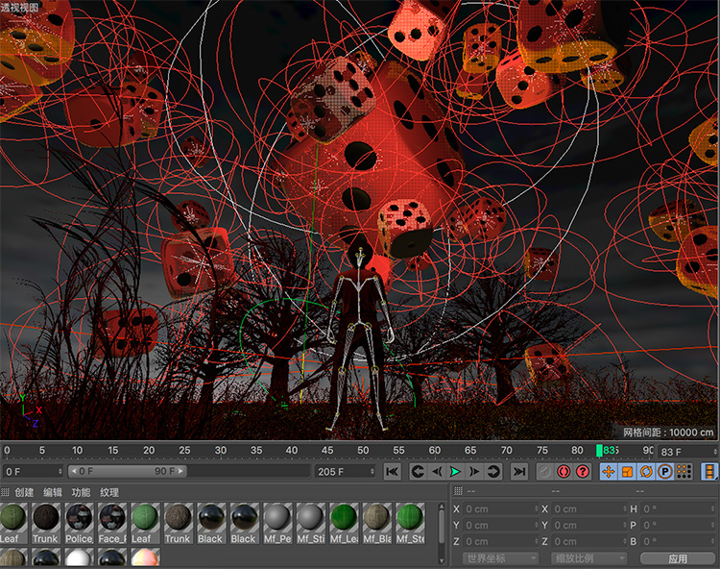Screen dimensions: 720x569
Task: Select the Face_ material
Action: 112,523
